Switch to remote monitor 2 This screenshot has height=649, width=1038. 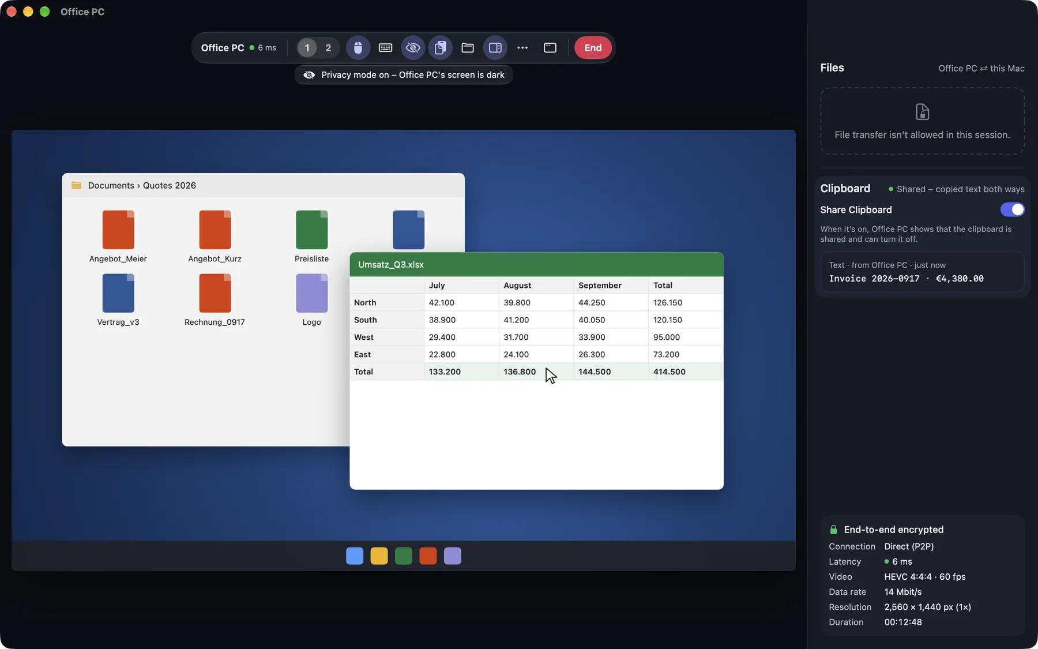click(x=328, y=48)
